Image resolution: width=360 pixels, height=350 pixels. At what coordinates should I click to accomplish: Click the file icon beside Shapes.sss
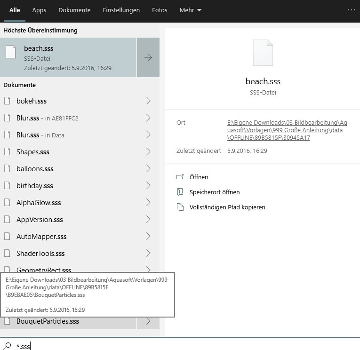(7, 152)
